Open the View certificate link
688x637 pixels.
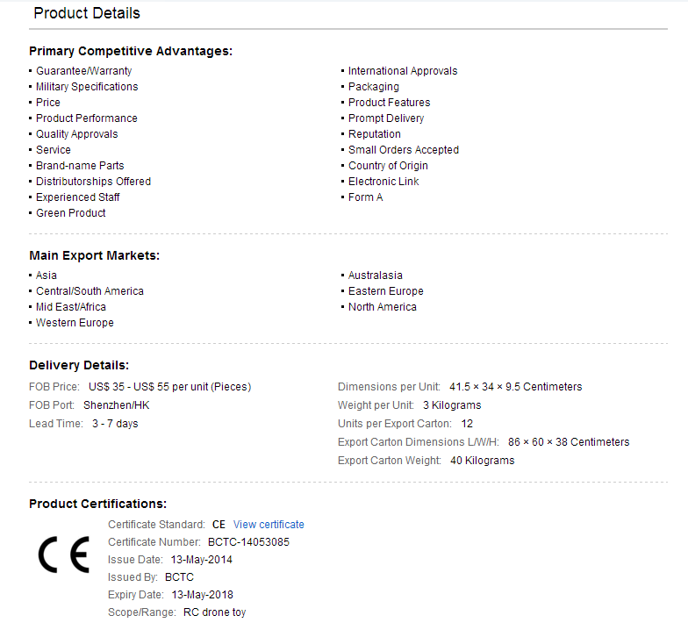pyautogui.click(x=269, y=525)
